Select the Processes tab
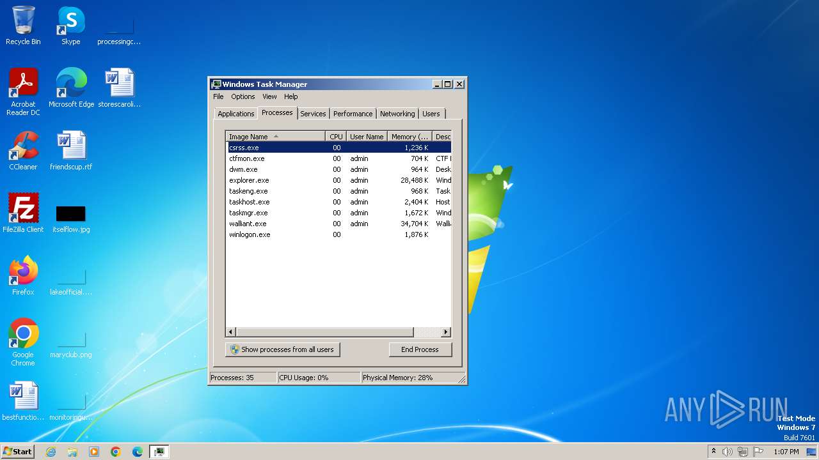Viewport: 819px width, 460px height. [277, 112]
